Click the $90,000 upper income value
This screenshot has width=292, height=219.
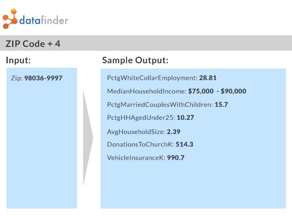coord(233,91)
